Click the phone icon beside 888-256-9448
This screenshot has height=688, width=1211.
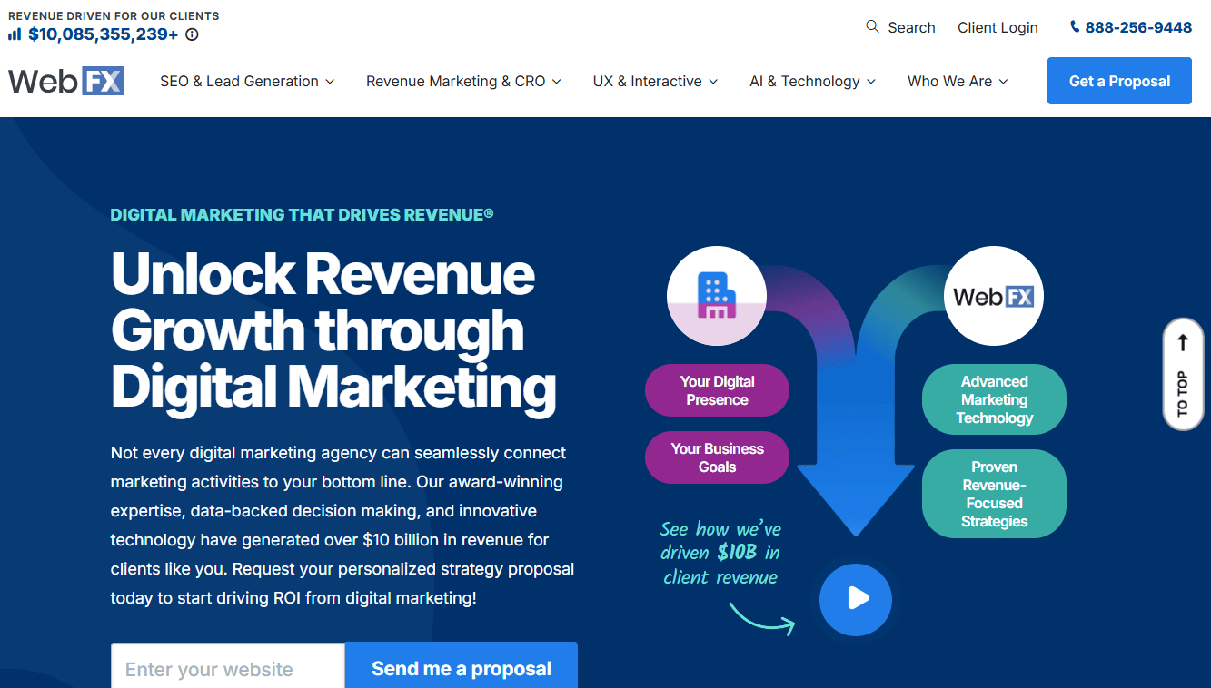tap(1075, 27)
